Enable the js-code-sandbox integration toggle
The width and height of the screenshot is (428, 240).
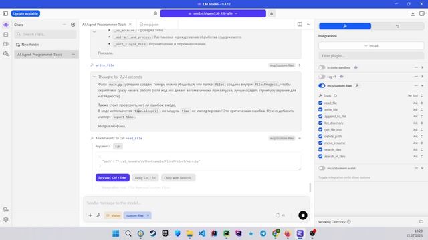click(x=322, y=67)
